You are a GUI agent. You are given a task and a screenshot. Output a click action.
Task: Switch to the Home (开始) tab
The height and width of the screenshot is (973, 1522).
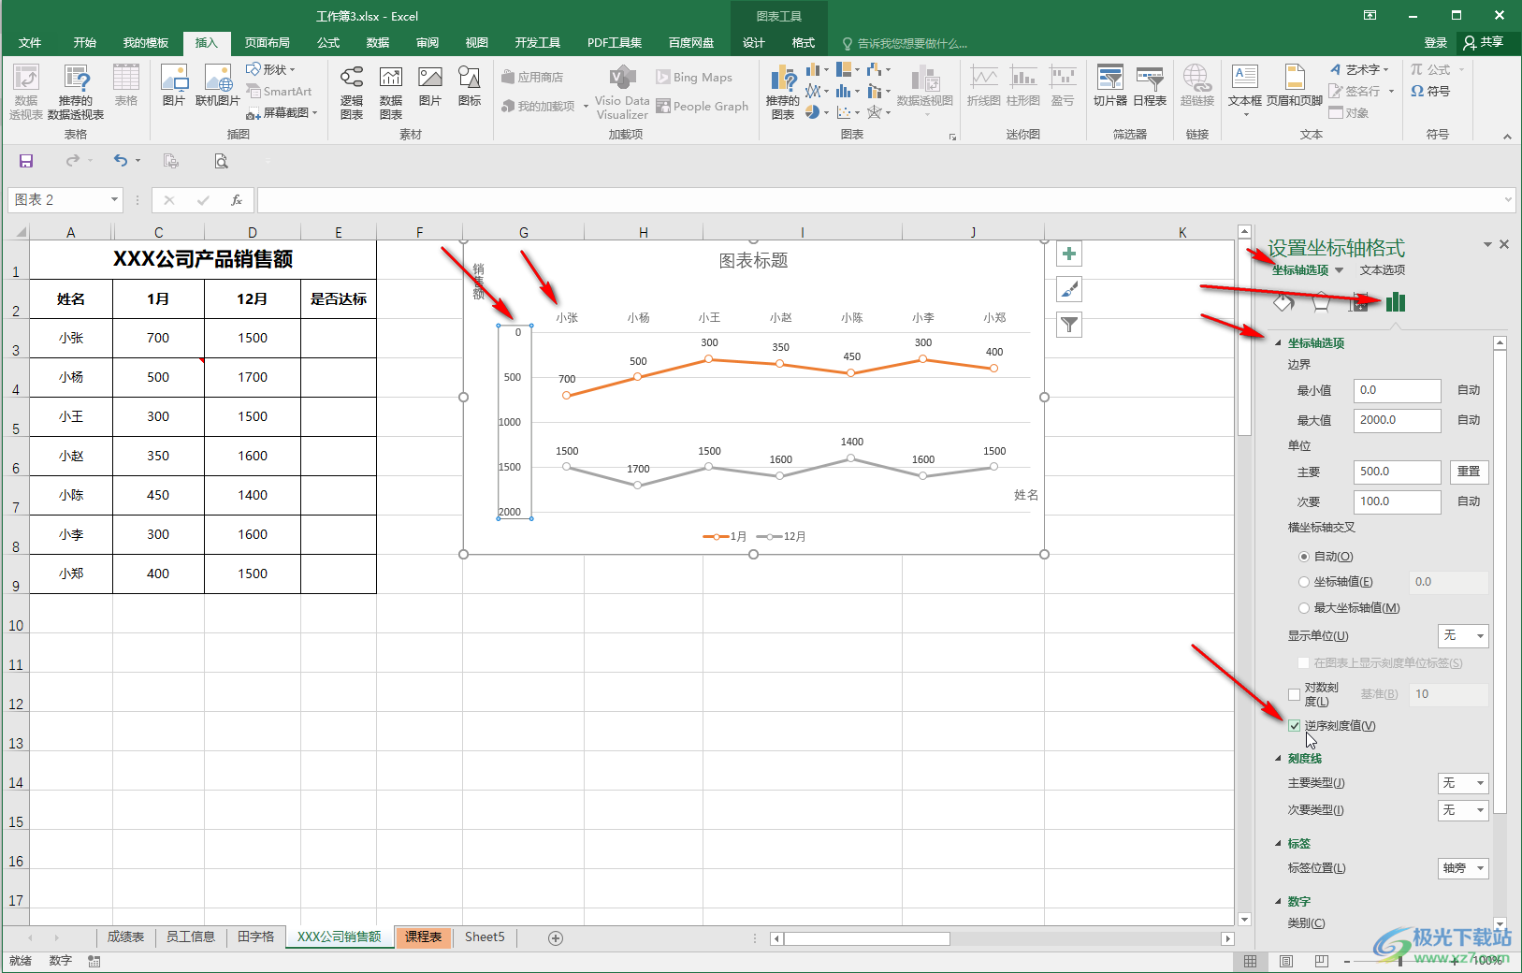85,43
